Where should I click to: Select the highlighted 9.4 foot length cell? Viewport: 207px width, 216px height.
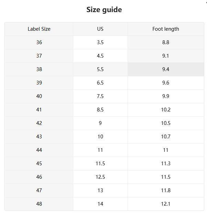point(165,69)
